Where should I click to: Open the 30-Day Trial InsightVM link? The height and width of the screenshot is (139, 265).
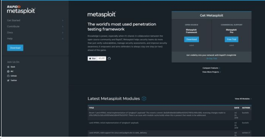pos(212,59)
